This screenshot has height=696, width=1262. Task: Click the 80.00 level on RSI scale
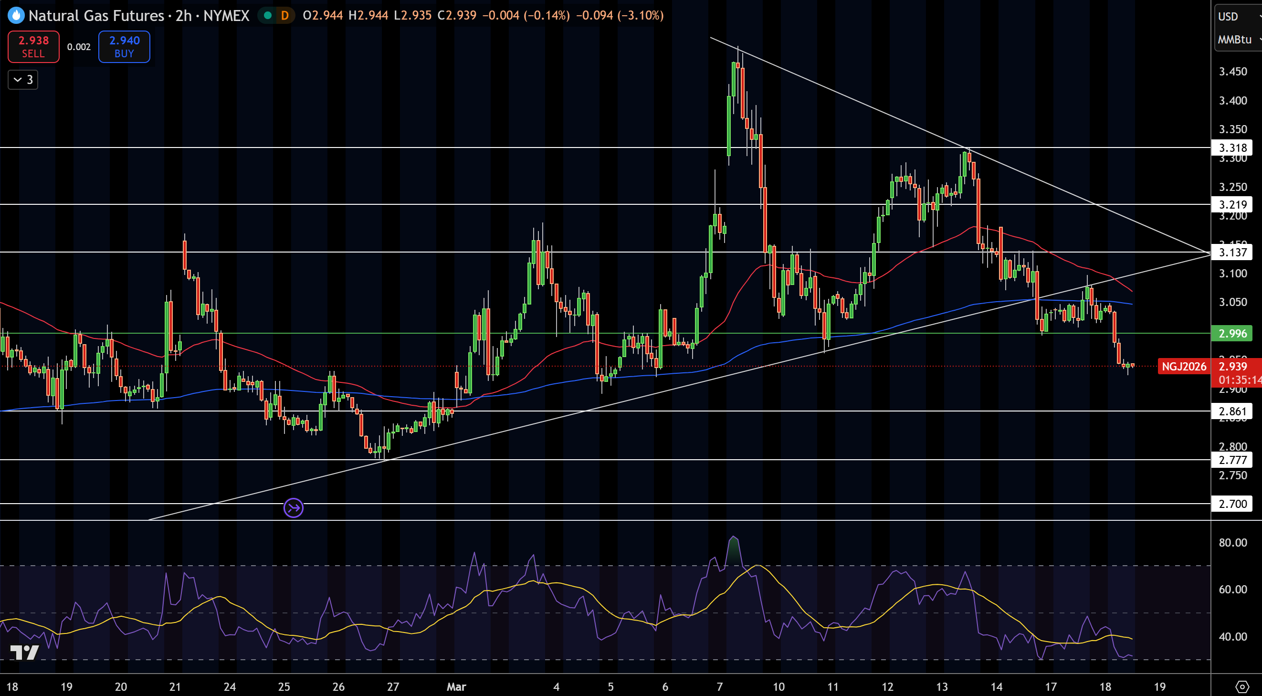coord(1232,542)
